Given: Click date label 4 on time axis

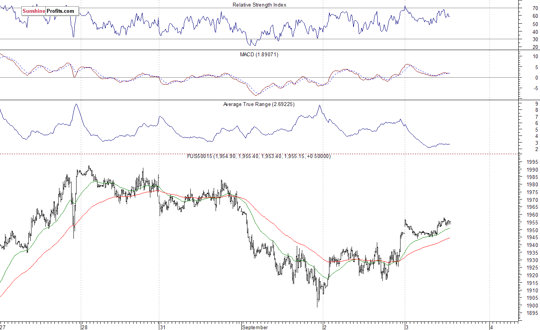Looking at the screenshot, I should (x=492, y=327).
